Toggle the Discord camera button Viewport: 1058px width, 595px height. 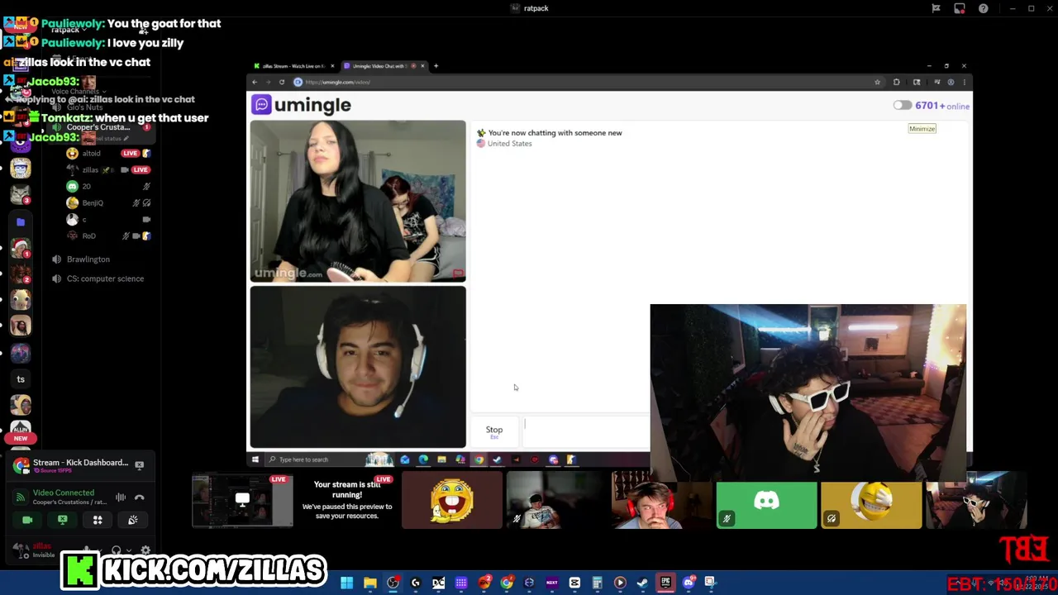[x=27, y=520]
